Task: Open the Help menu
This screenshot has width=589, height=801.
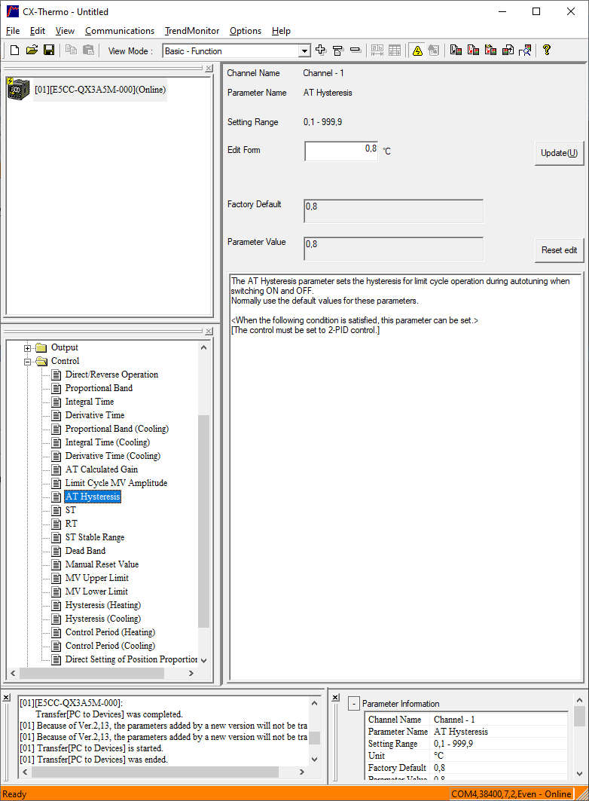Action: point(281,31)
